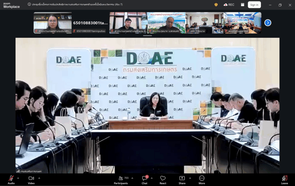The image size is (295, 186).
Task: Expand the Participants options chevron
Action: [x=132, y=178]
